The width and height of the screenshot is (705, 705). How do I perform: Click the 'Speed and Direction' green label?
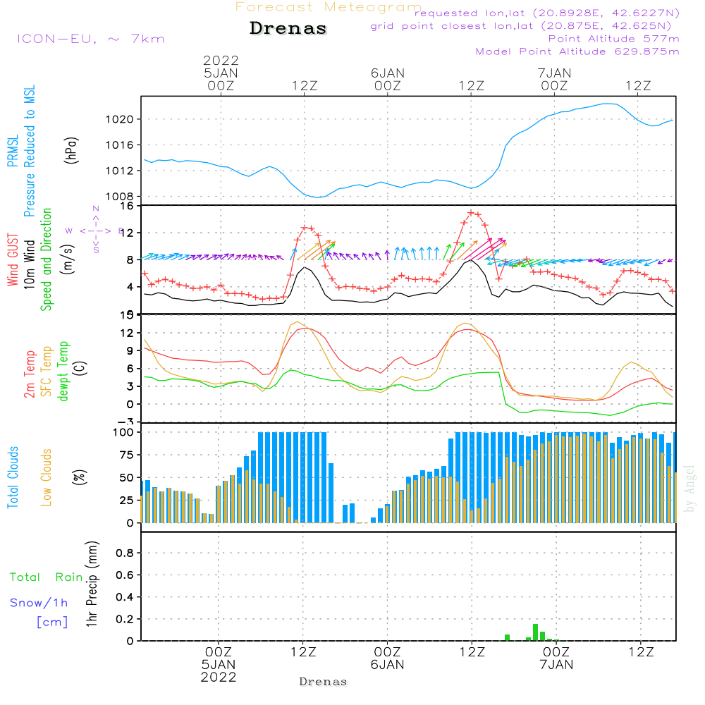click(x=47, y=259)
